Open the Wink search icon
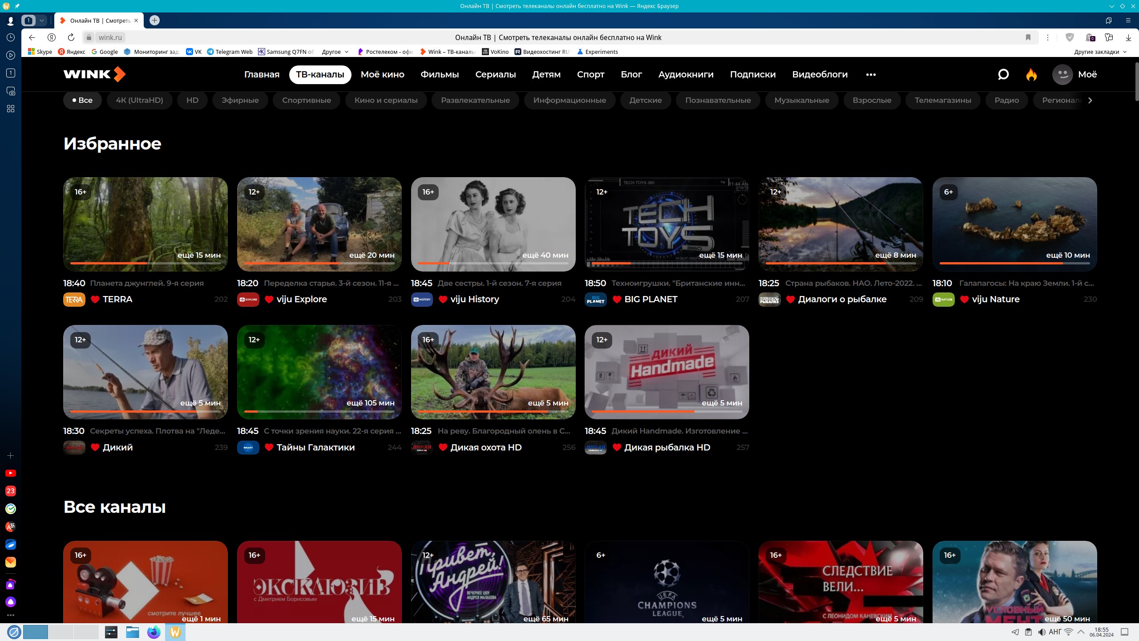The image size is (1139, 641). [x=1003, y=74]
